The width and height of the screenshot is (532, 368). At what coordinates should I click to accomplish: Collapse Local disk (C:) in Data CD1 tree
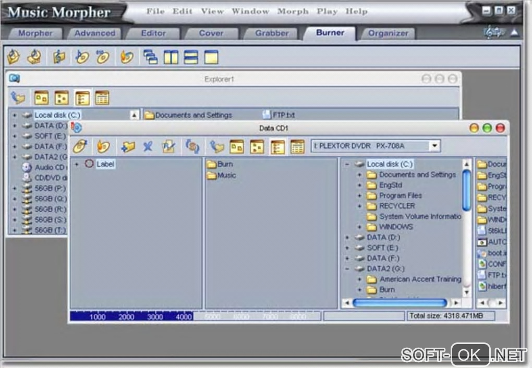[x=347, y=164]
